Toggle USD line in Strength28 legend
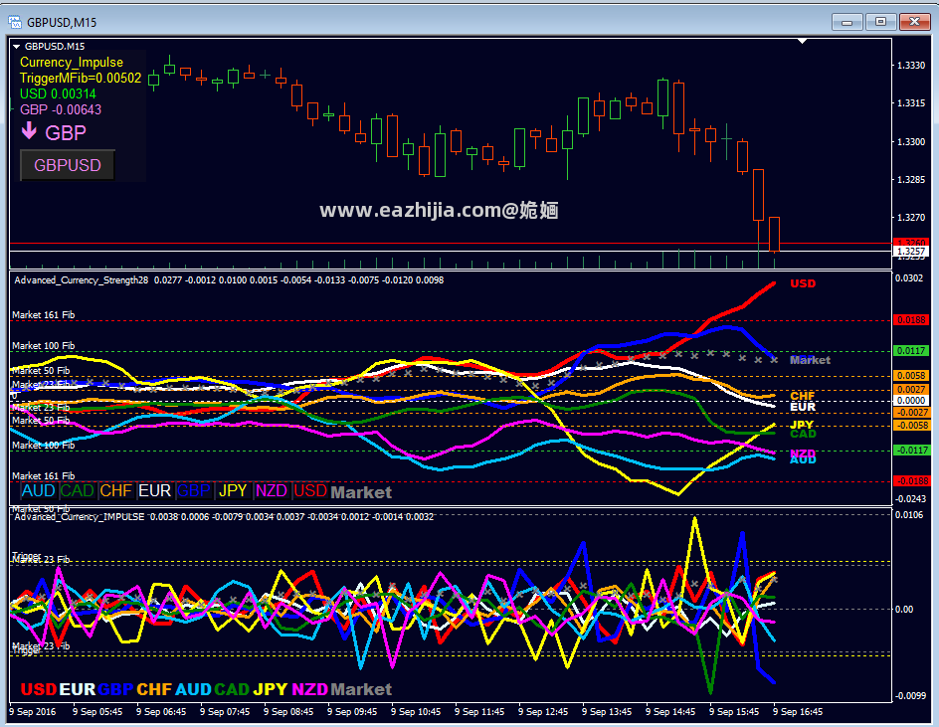The image size is (939, 727). [310, 491]
